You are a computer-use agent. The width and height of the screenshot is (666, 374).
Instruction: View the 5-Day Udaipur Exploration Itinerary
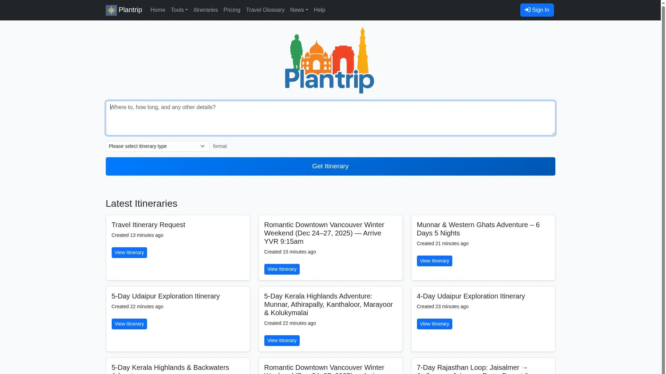point(129,324)
